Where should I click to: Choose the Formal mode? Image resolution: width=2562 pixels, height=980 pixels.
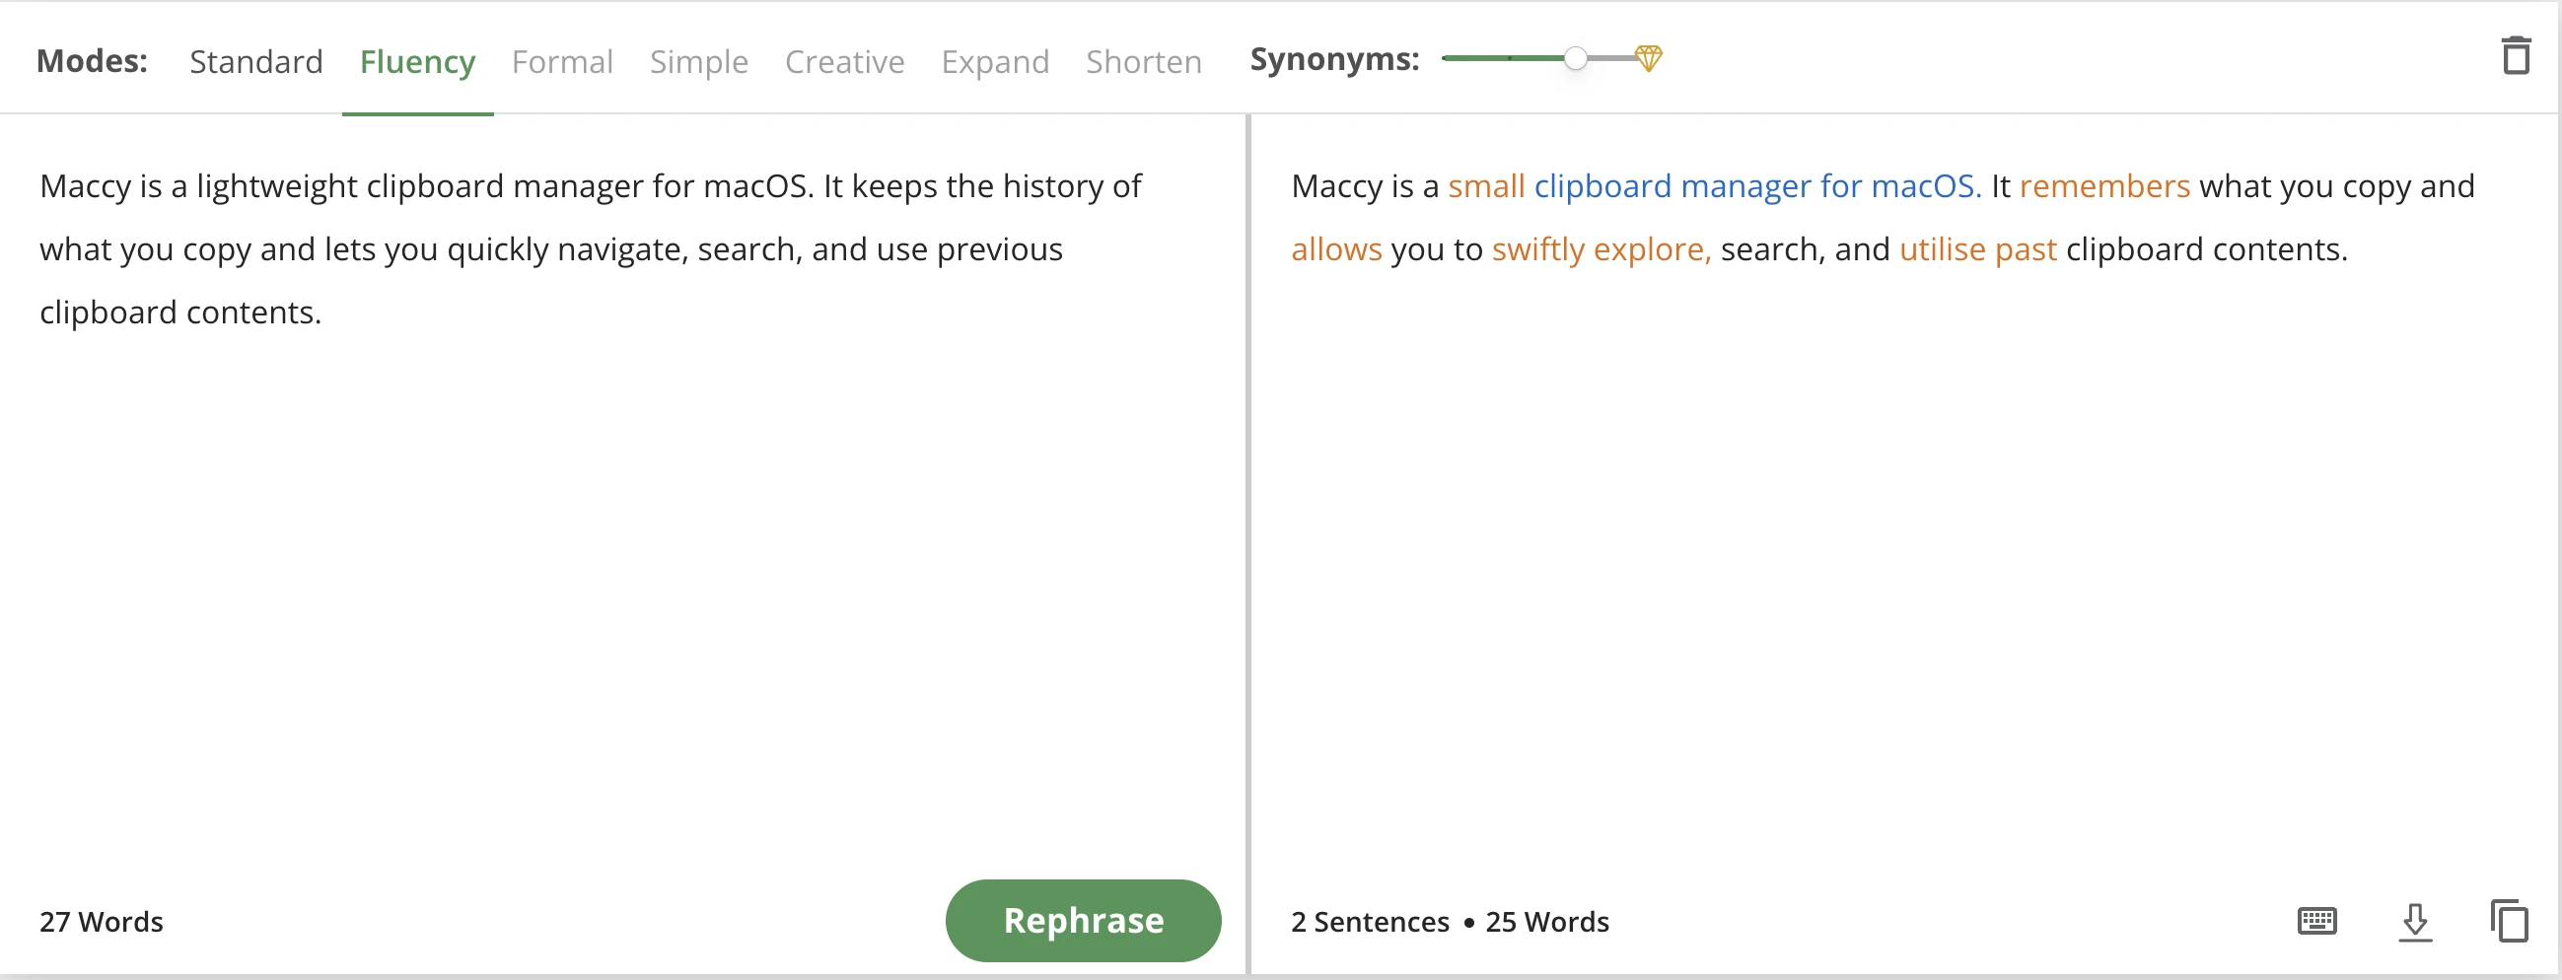[562, 62]
